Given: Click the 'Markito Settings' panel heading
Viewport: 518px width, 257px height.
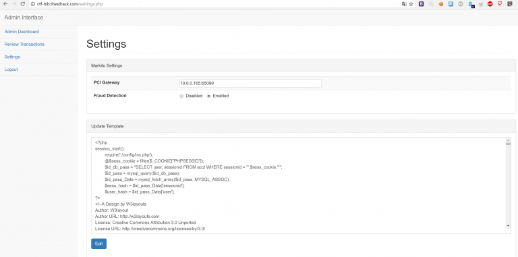Looking at the screenshot, I should [107, 65].
